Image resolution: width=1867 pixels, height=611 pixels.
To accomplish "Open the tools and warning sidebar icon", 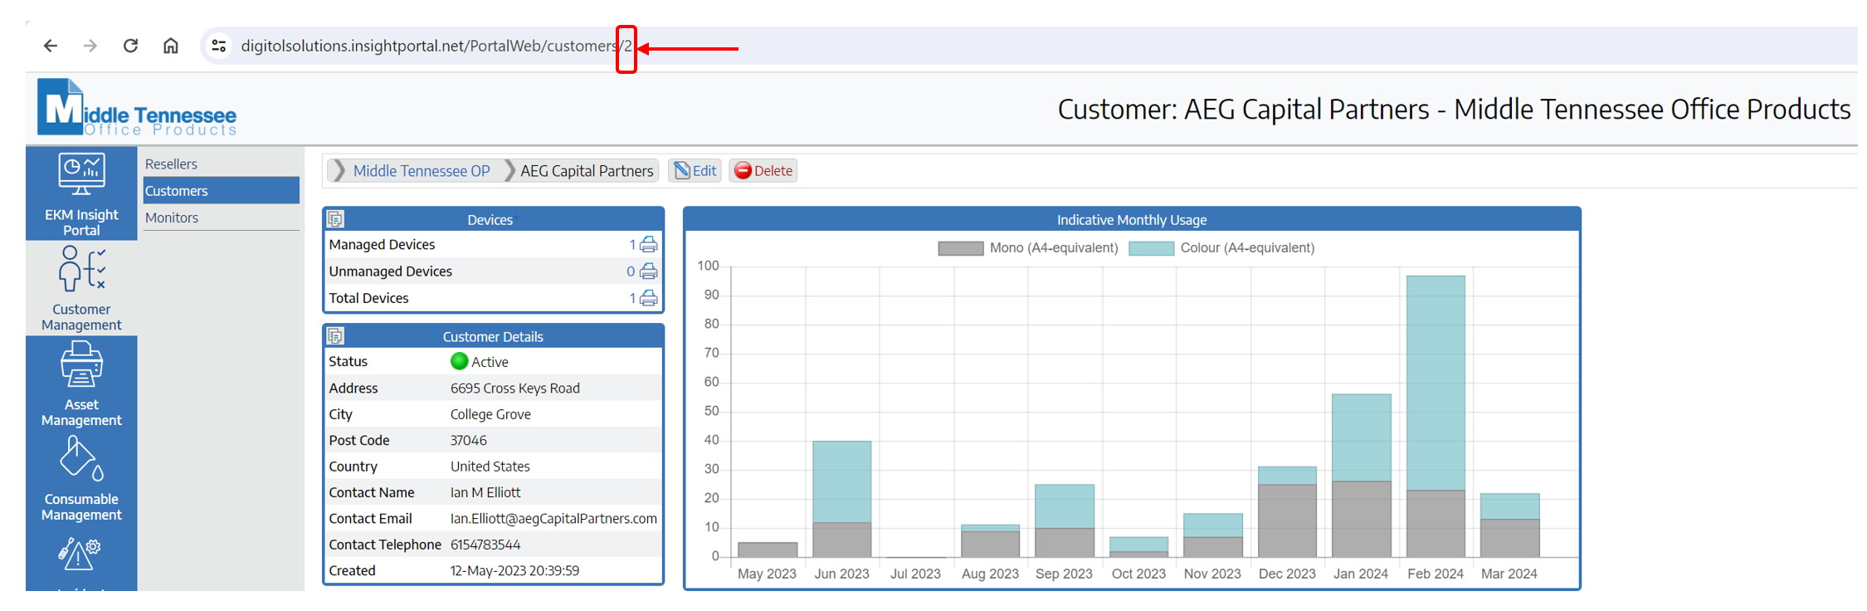I will [80, 553].
